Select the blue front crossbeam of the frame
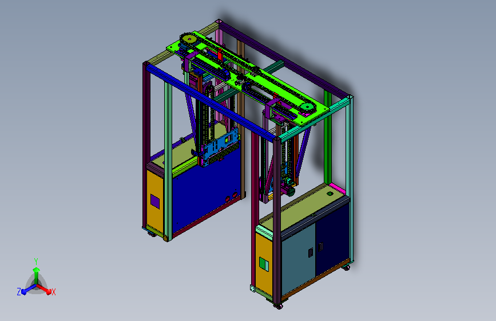The image size is (496, 321). pyautogui.click(x=211, y=102)
